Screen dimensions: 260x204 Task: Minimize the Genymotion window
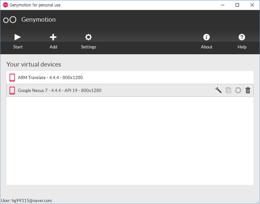[223, 5]
